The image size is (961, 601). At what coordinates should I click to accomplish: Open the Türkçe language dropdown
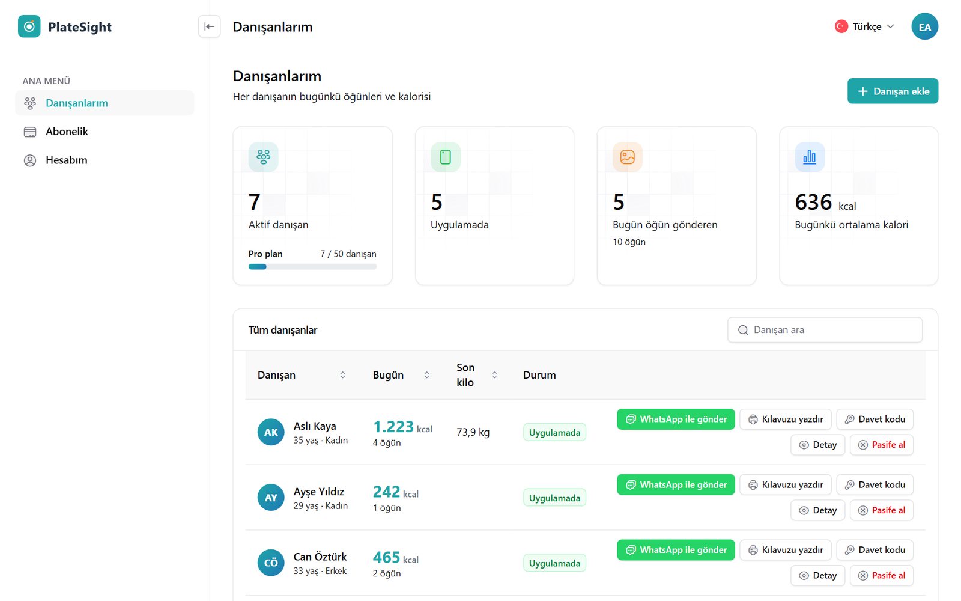864,26
